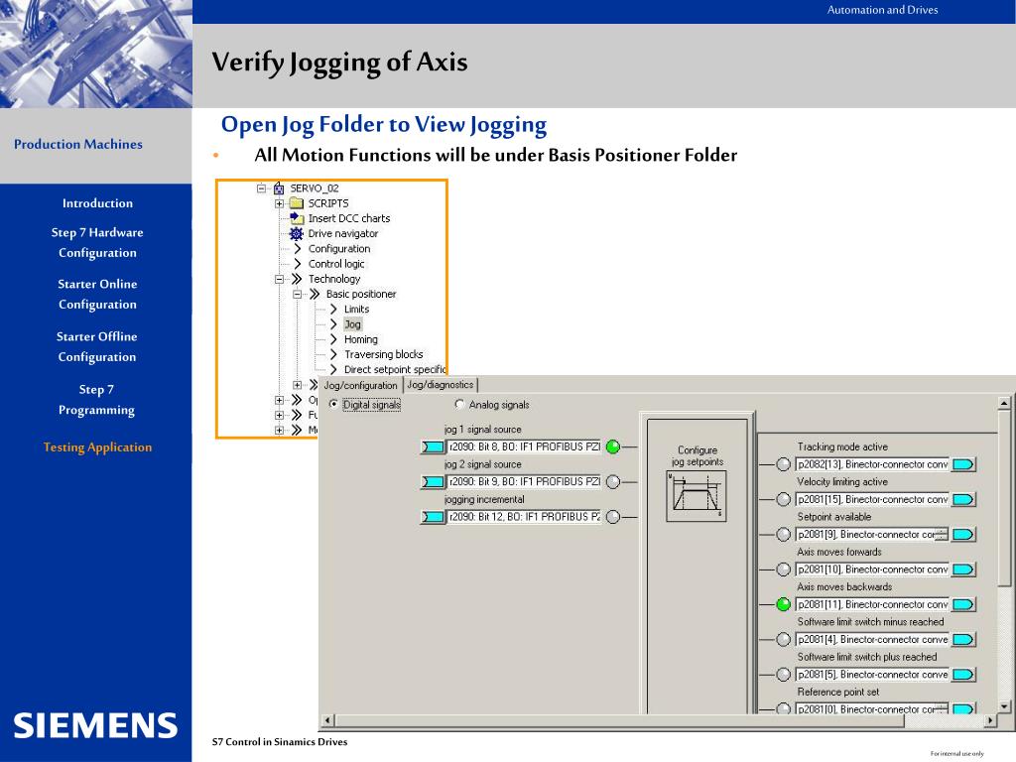Click the jogging incremental r2090 Bit 12 field
Screen dimensions: 1016x762
point(524,517)
